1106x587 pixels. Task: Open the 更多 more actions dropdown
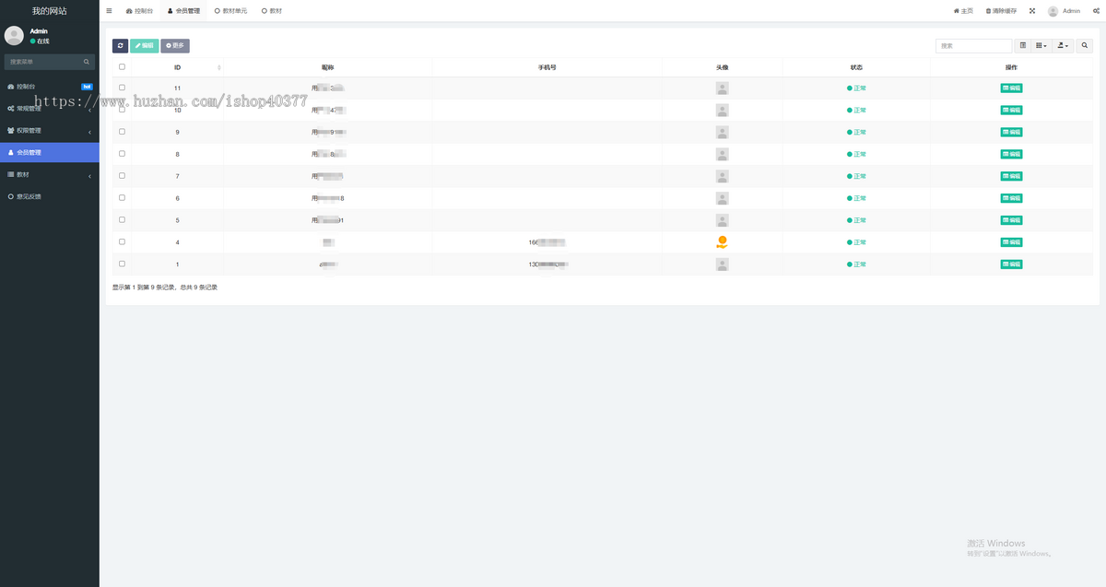click(175, 45)
